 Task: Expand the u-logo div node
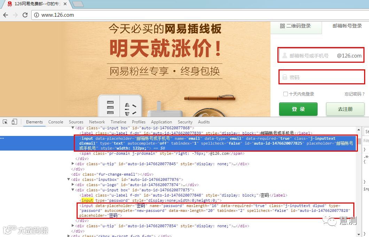[73, 184]
